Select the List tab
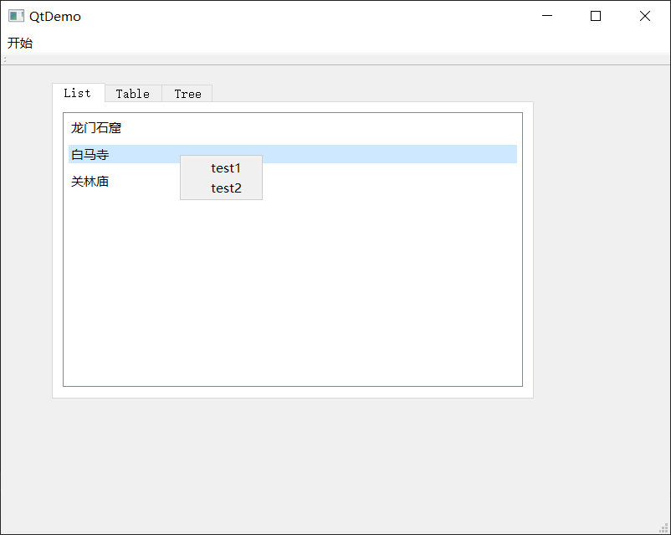 tap(78, 93)
